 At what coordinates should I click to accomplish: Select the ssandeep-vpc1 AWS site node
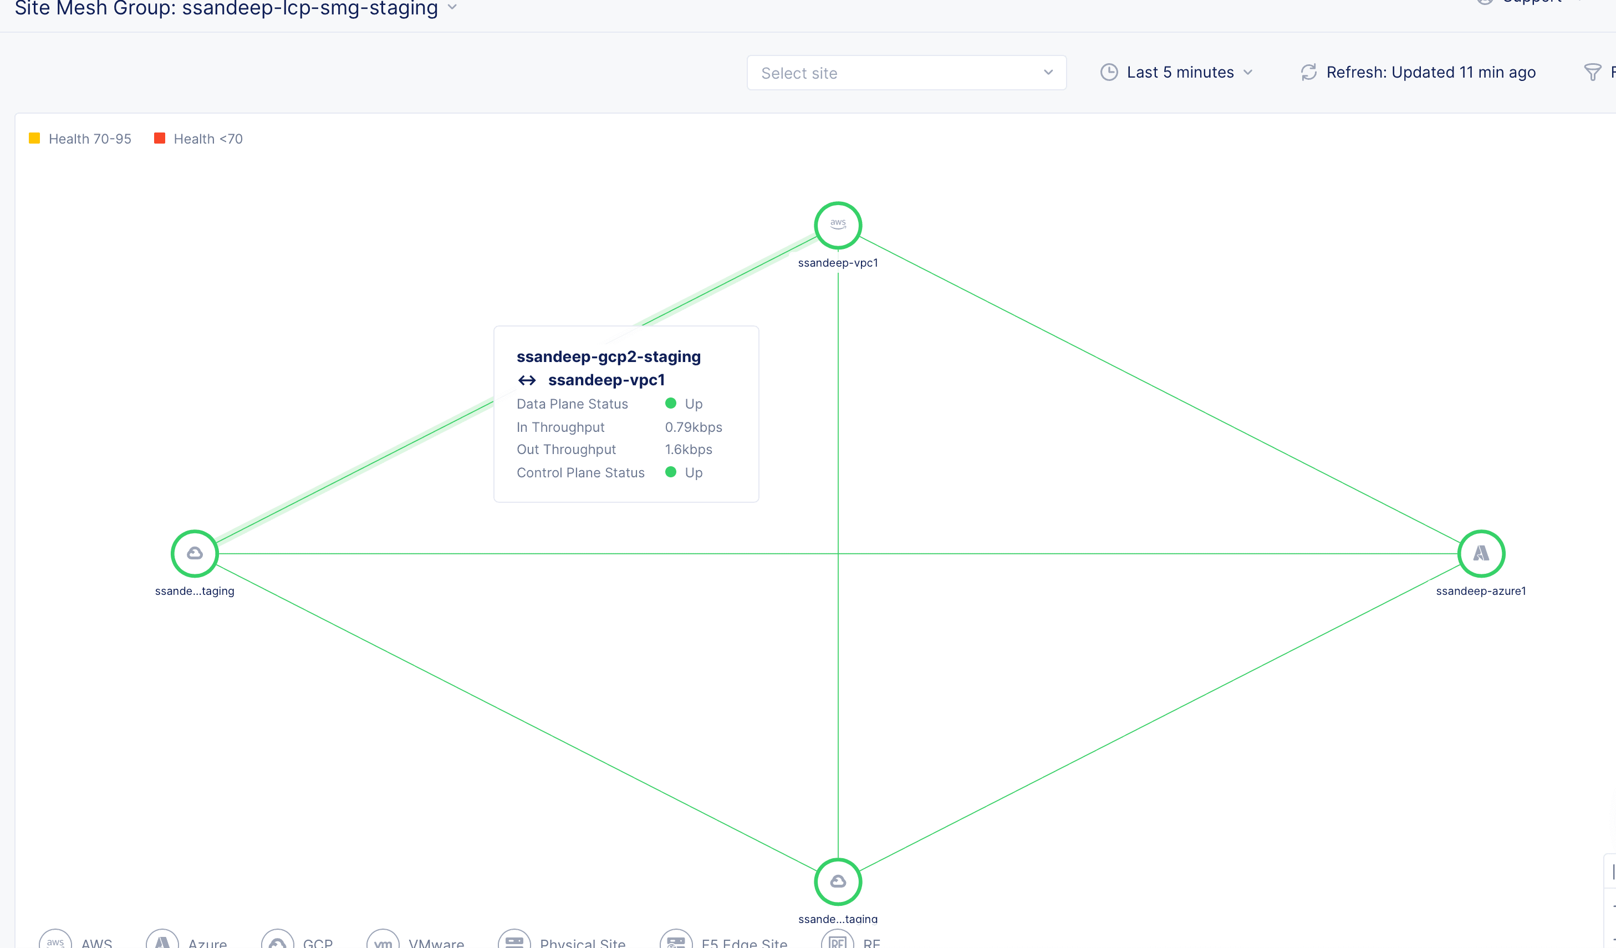click(x=838, y=225)
